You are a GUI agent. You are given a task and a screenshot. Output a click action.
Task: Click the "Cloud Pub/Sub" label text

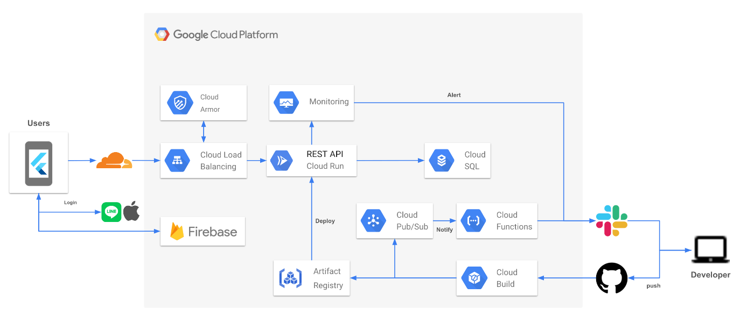click(412, 221)
